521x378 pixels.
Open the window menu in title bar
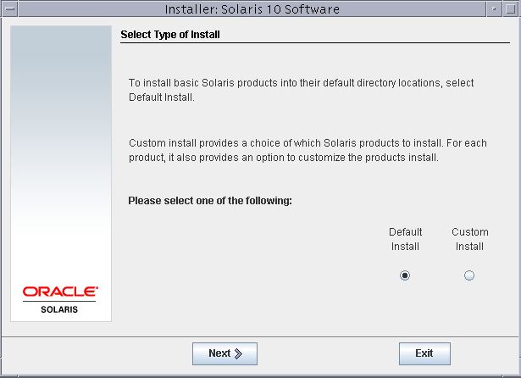[x=9, y=8]
